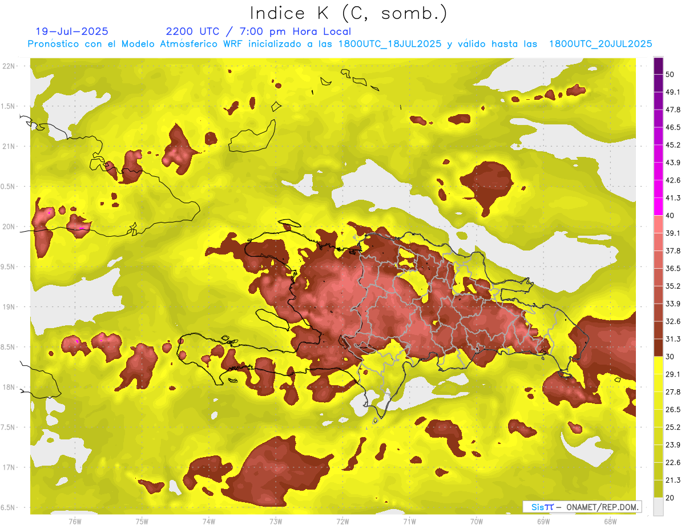Click the latitude axis label "20N"
Image resolution: width=685 pixels, height=529 pixels.
pyautogui.click(x=9, y=227)
